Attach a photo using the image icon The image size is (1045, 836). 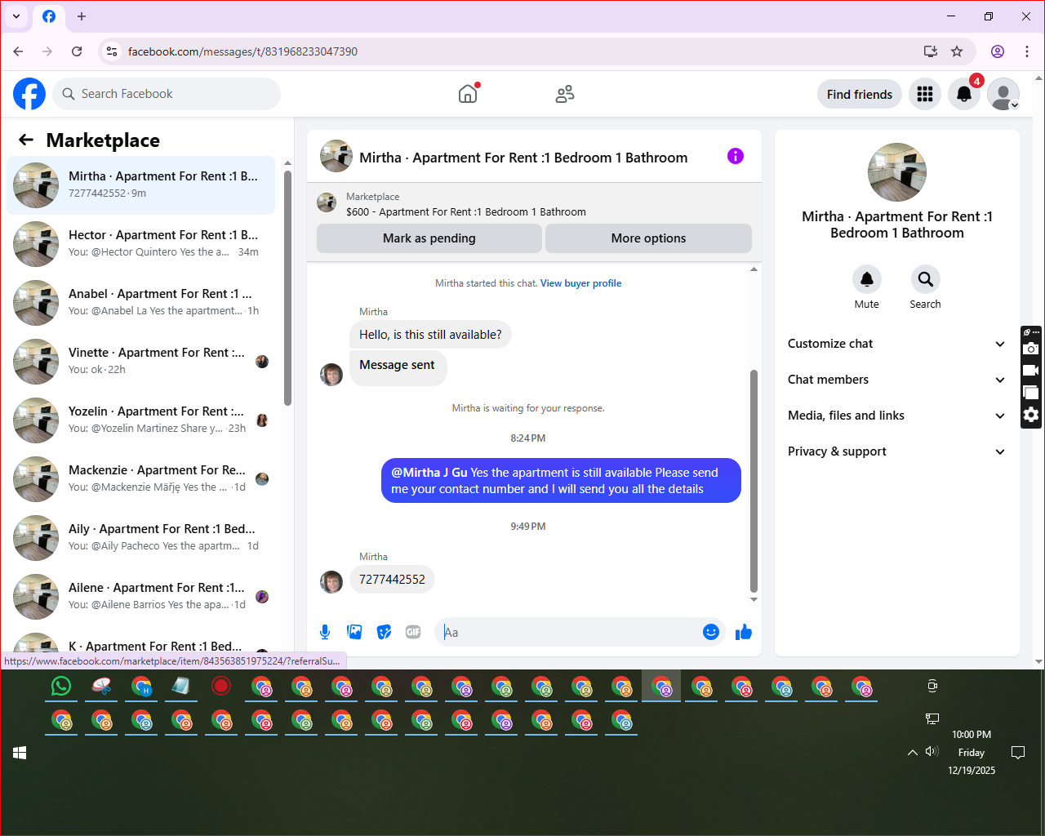click(x=354, y=632)
